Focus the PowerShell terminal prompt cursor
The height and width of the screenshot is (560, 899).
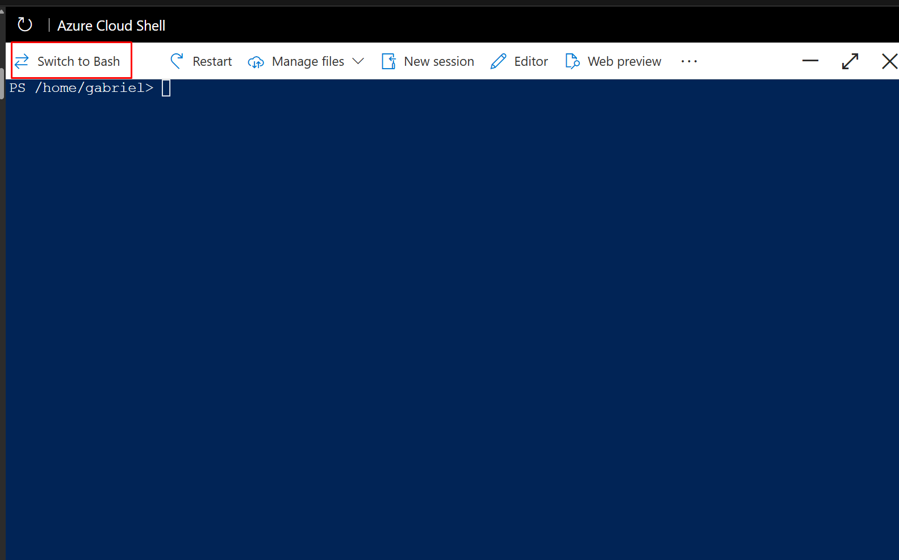click(x=166, y=88)
